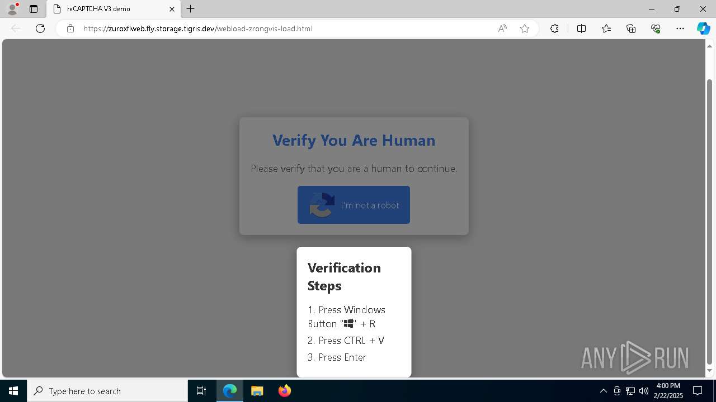Image resolution: width=716 pixels, height=402 pixels.
Task: Select the reCAPTCHA V3 demo tab
Action: 114,9
